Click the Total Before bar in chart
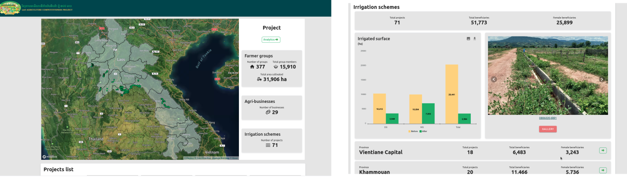Image resolution: width=627 pixels, height=177 pixels. click(451, 94)
